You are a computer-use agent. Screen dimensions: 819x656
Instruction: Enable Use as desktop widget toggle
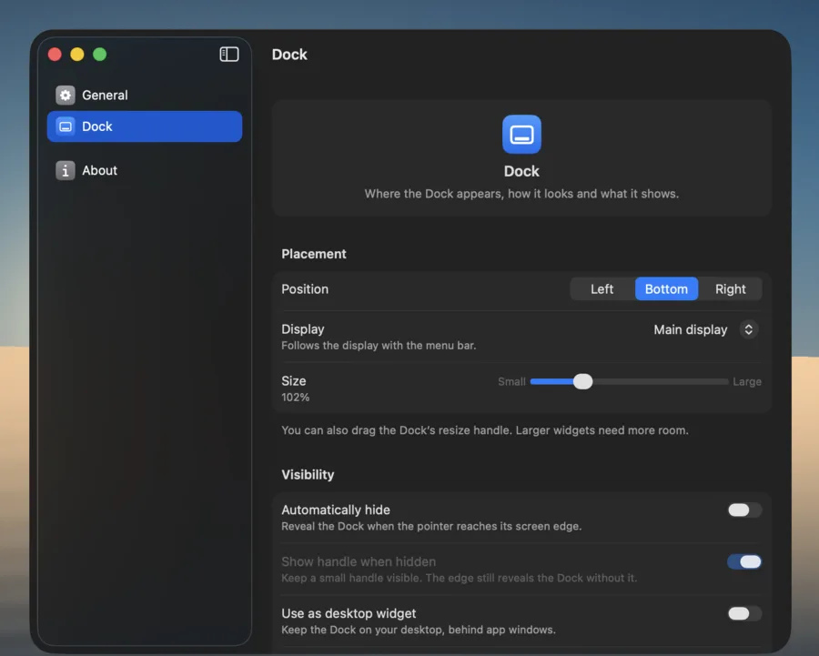pos(744,613)
